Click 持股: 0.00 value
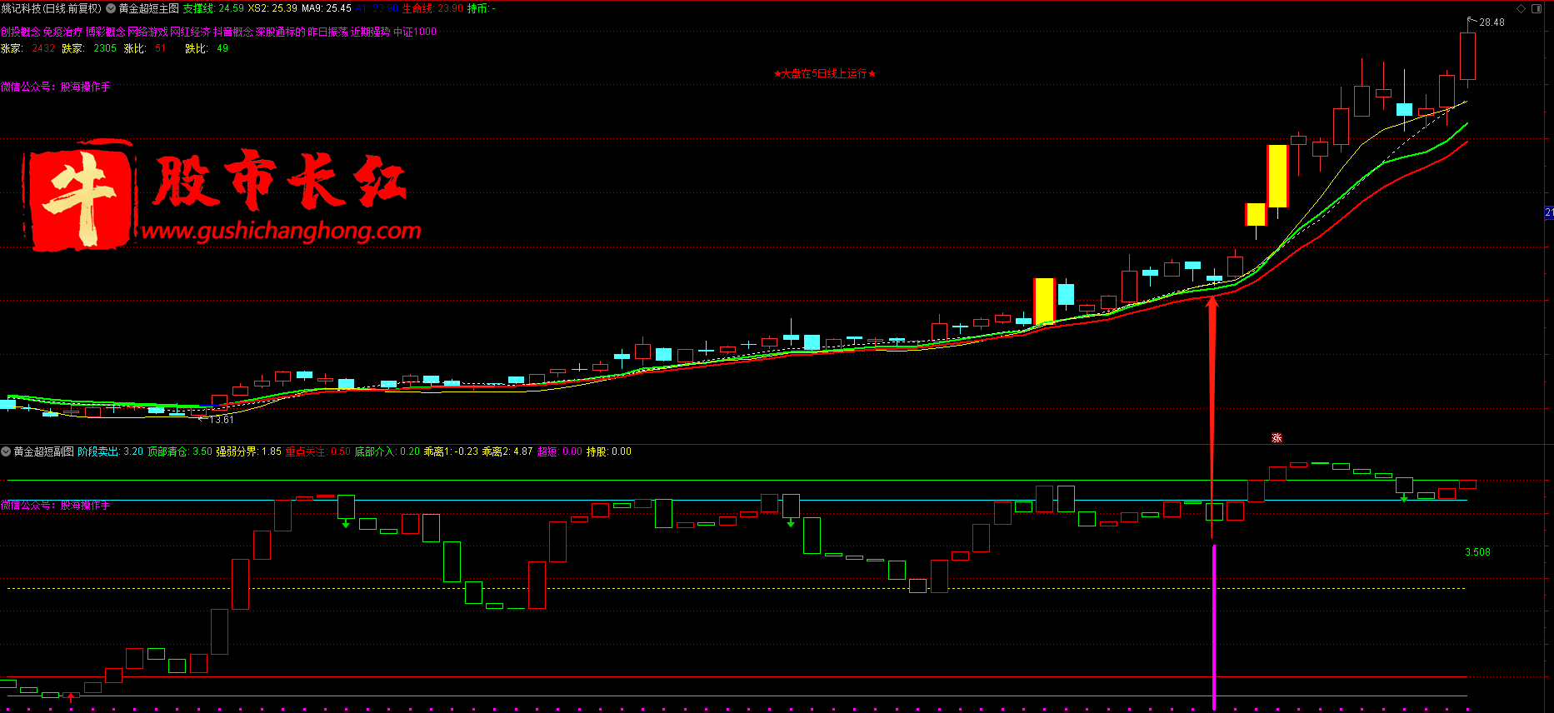Image resolution: width=1554 pixels, height=713 pixels. (x=608, y=451)
